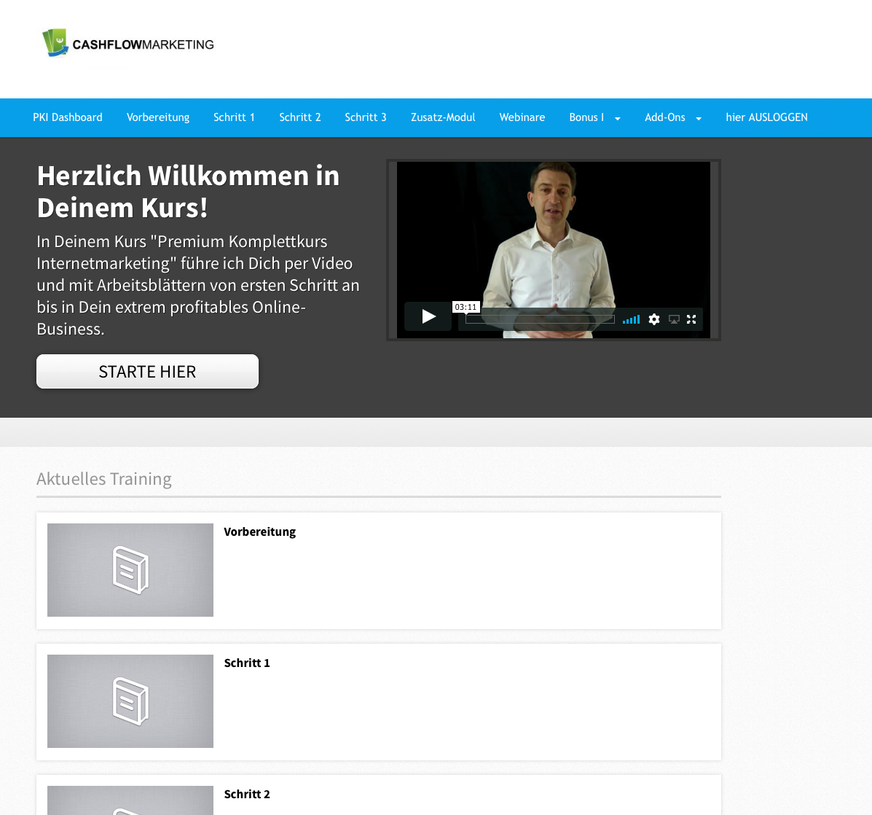Open the Schritt 2 training thumbnail
The width and height of the screenshot is (872, 815).
pos(130,800)
